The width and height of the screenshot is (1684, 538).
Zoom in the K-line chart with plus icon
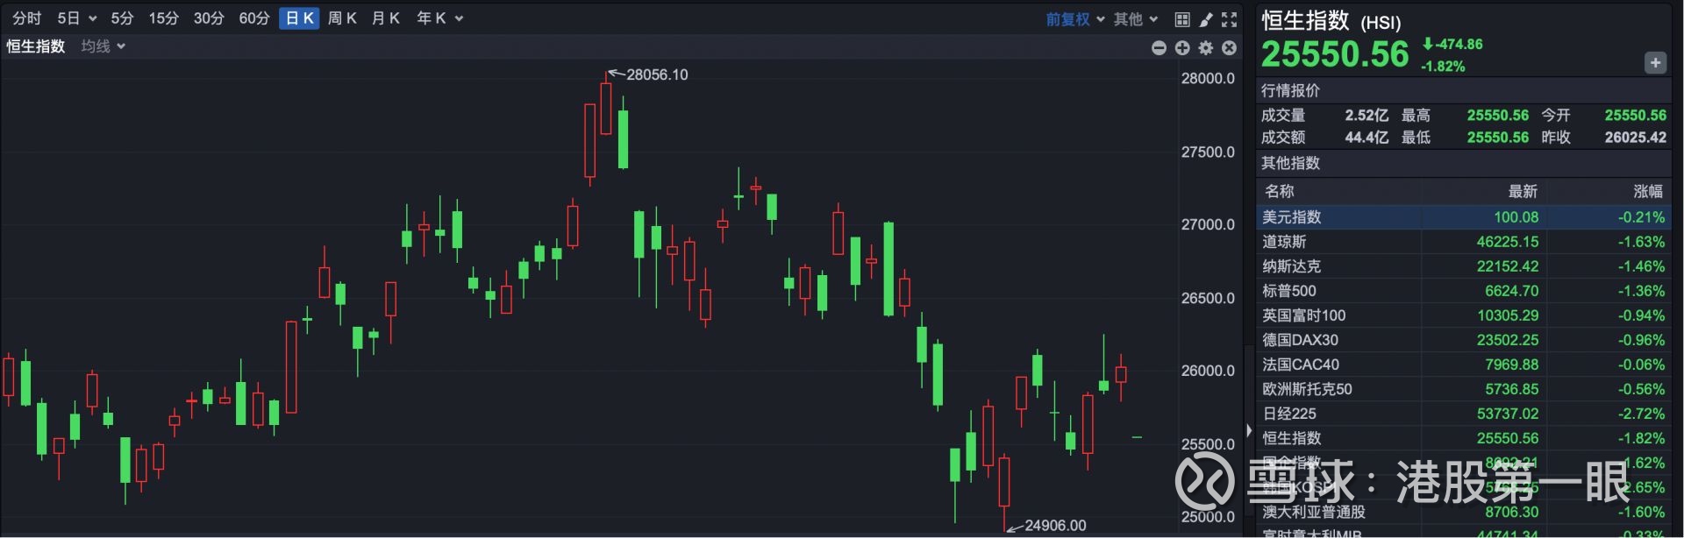(x=1182, y=48)
